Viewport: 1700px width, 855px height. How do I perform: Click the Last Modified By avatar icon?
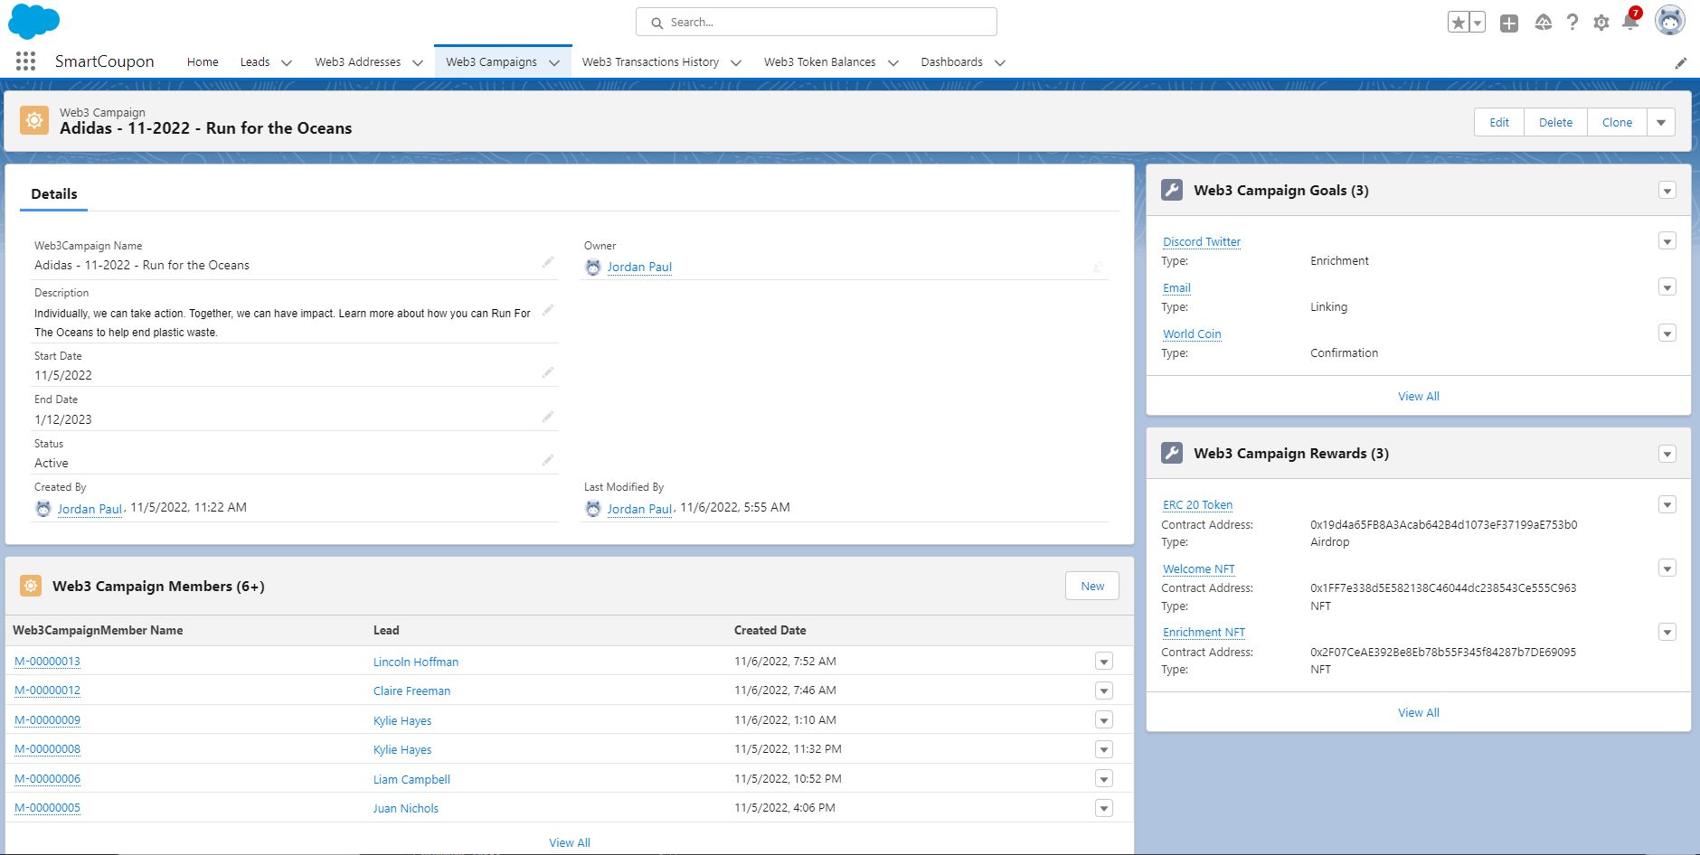[593, 508]
